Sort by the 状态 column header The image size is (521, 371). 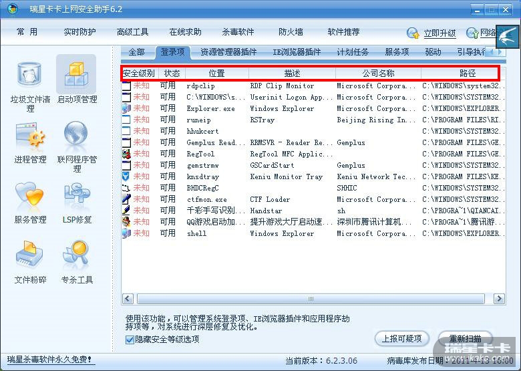(172, 73)
